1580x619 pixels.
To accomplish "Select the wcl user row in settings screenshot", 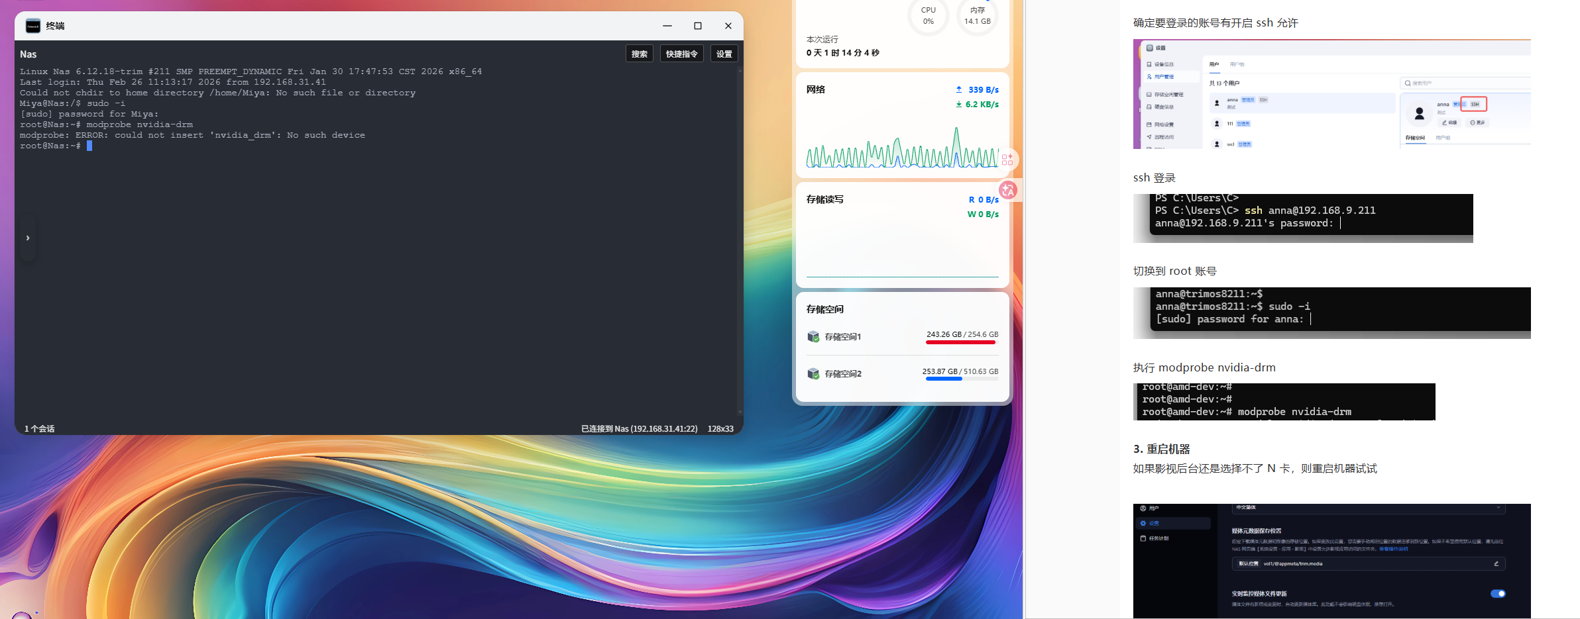I will tap(1303, 144).
